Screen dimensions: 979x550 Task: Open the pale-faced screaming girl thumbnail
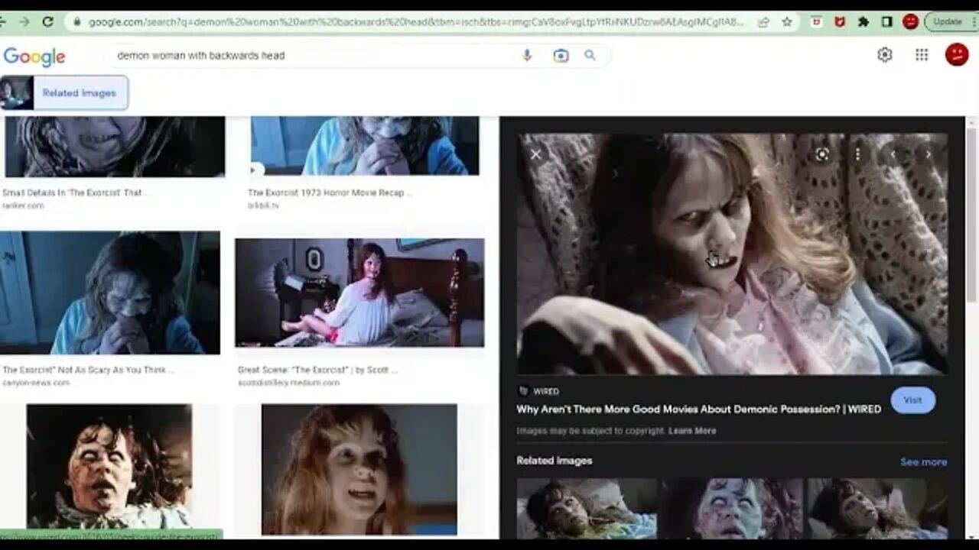109,467
